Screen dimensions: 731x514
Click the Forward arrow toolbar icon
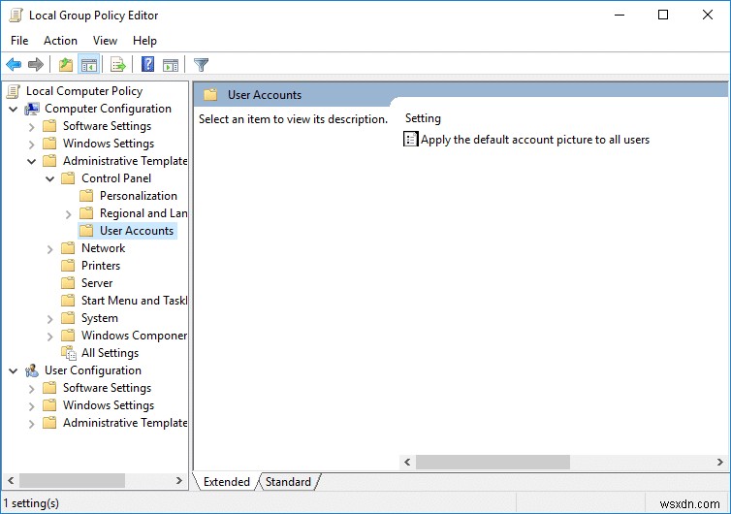36,64
